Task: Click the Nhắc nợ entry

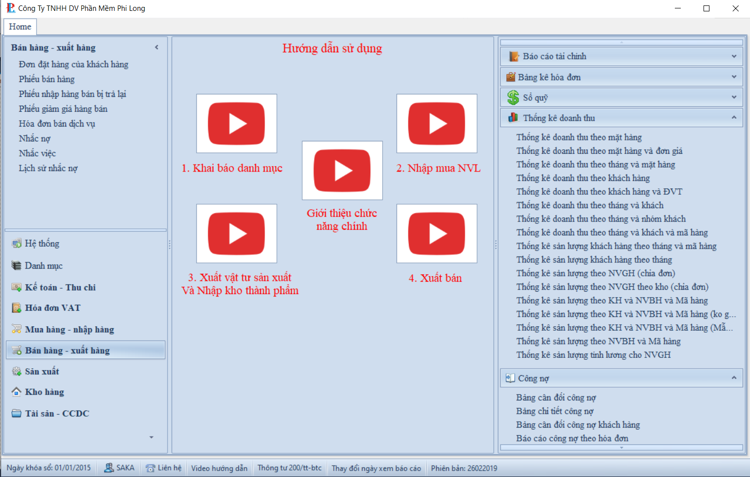Action: (x=35, y=138)
